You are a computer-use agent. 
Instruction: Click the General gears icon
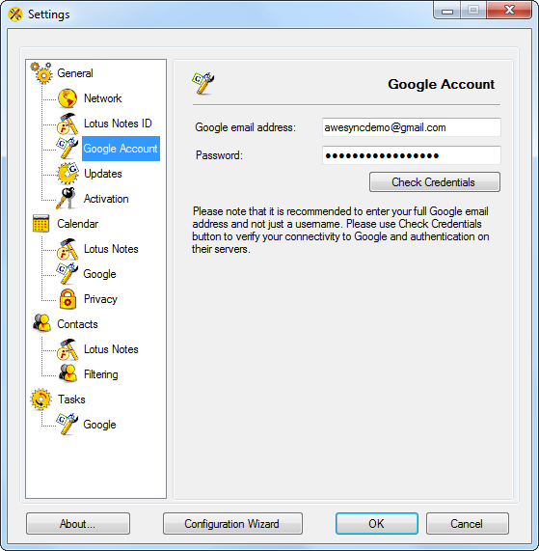(41, 73)
